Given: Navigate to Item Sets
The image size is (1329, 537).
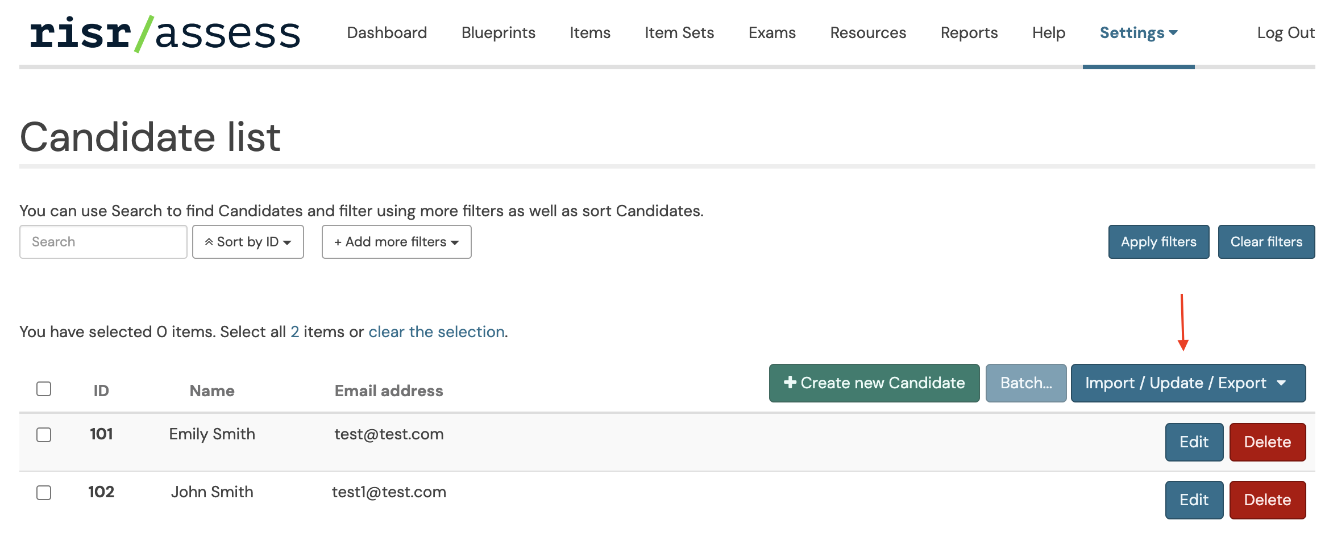Looking at the screenshot, I should [679, 33].
